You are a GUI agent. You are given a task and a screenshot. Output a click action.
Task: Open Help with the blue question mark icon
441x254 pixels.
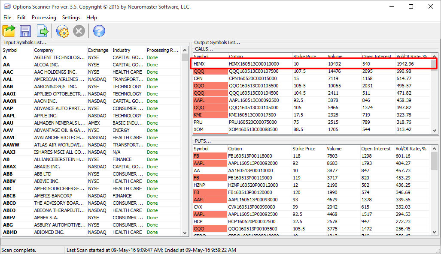pos(99,31)
